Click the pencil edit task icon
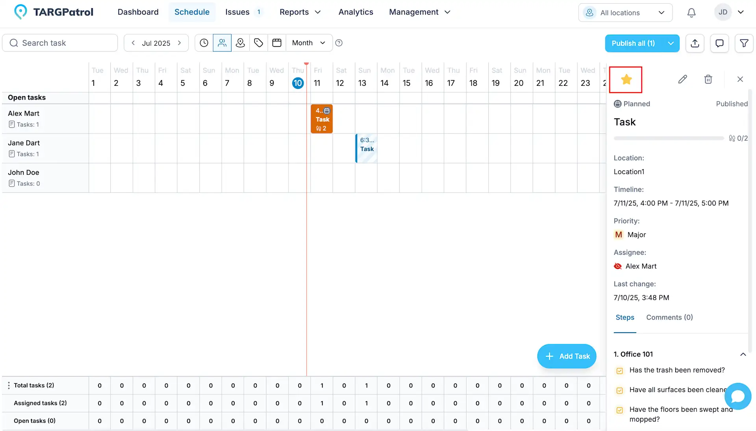This screenshot has height=431, width=756. pos(682,80)
